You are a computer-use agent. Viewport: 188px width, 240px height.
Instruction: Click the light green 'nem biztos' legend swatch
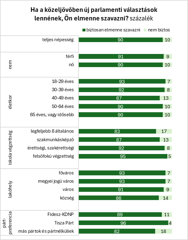(145, 30)
